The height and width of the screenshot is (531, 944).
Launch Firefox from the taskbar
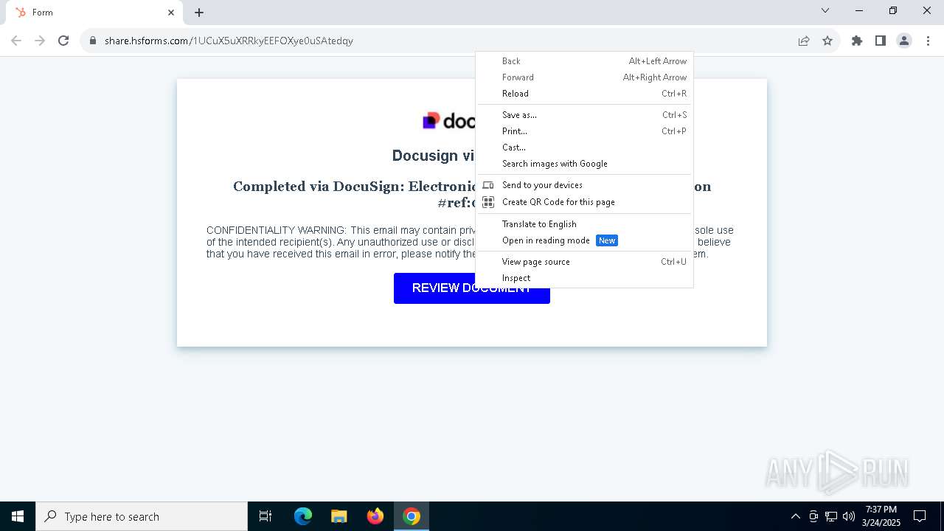(x=375, y=516)
